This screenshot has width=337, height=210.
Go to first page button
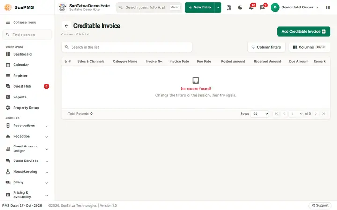pos(276,114)
